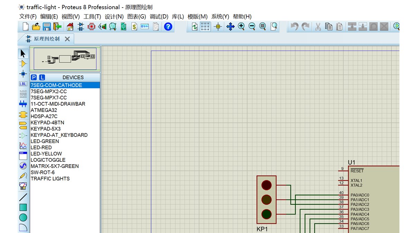Open the 文件(F) menu

(28, 17)
